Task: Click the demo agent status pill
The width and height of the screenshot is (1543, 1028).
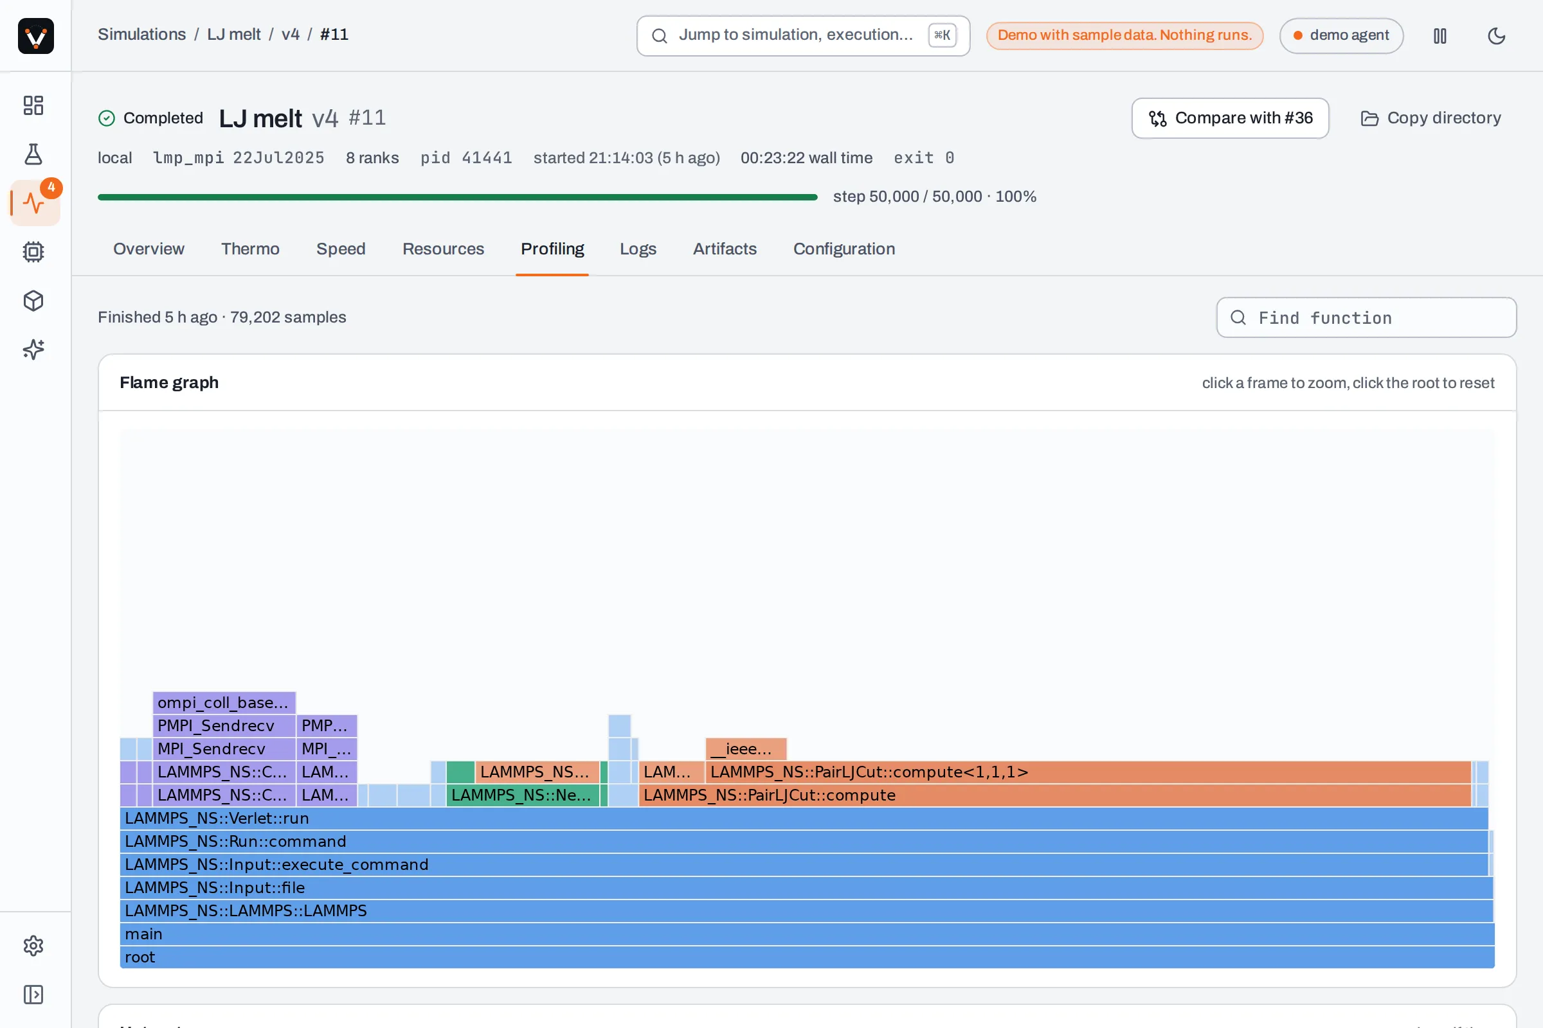Action: coord(1341,35)
